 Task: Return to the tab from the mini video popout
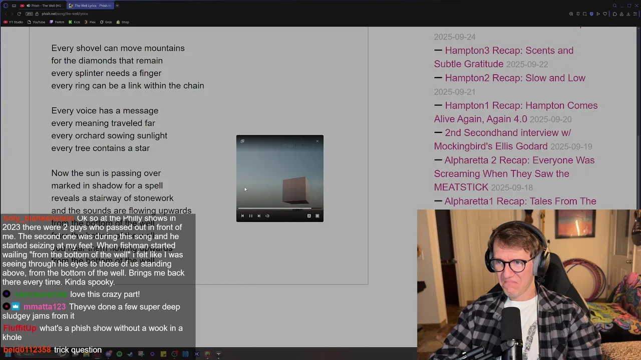click(242, 141)
